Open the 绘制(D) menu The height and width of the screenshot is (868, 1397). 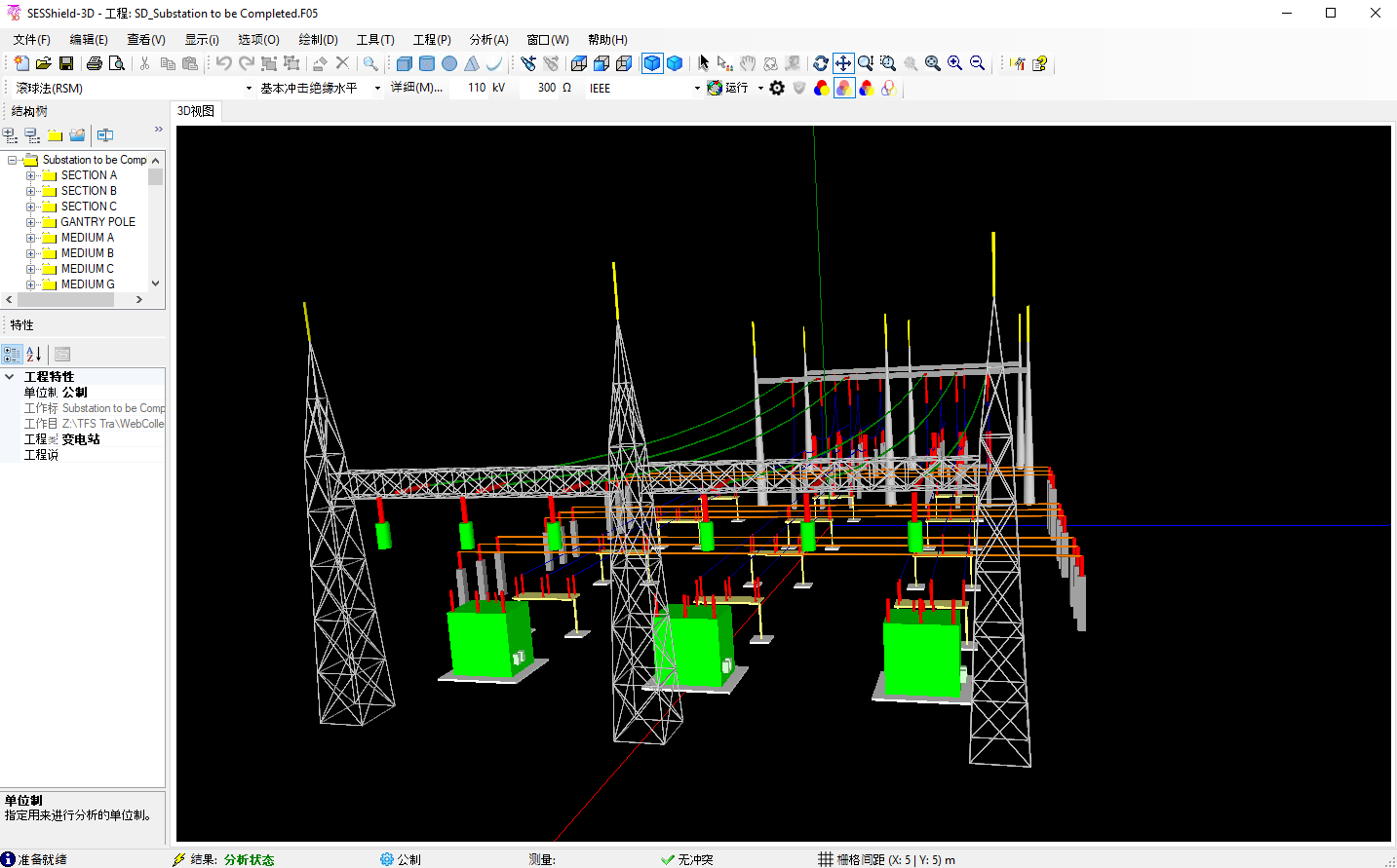click(x=318, y=40)
